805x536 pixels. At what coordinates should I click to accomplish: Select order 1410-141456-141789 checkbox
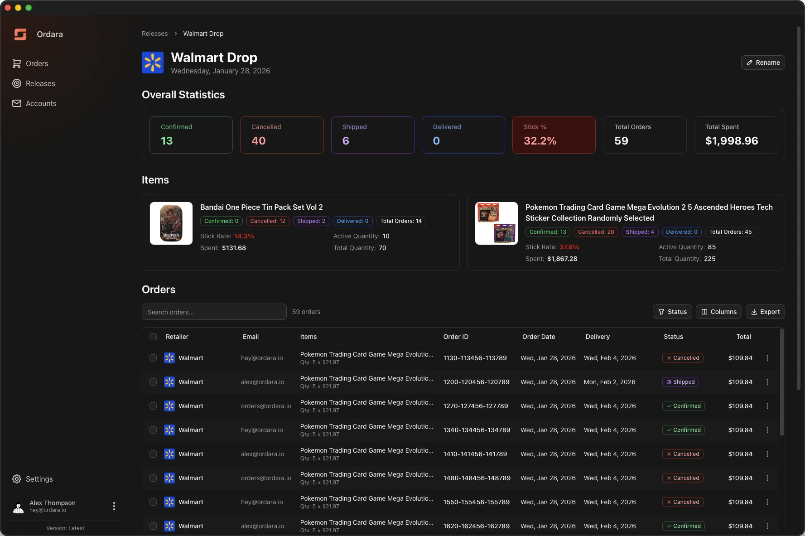click(153, 454)
